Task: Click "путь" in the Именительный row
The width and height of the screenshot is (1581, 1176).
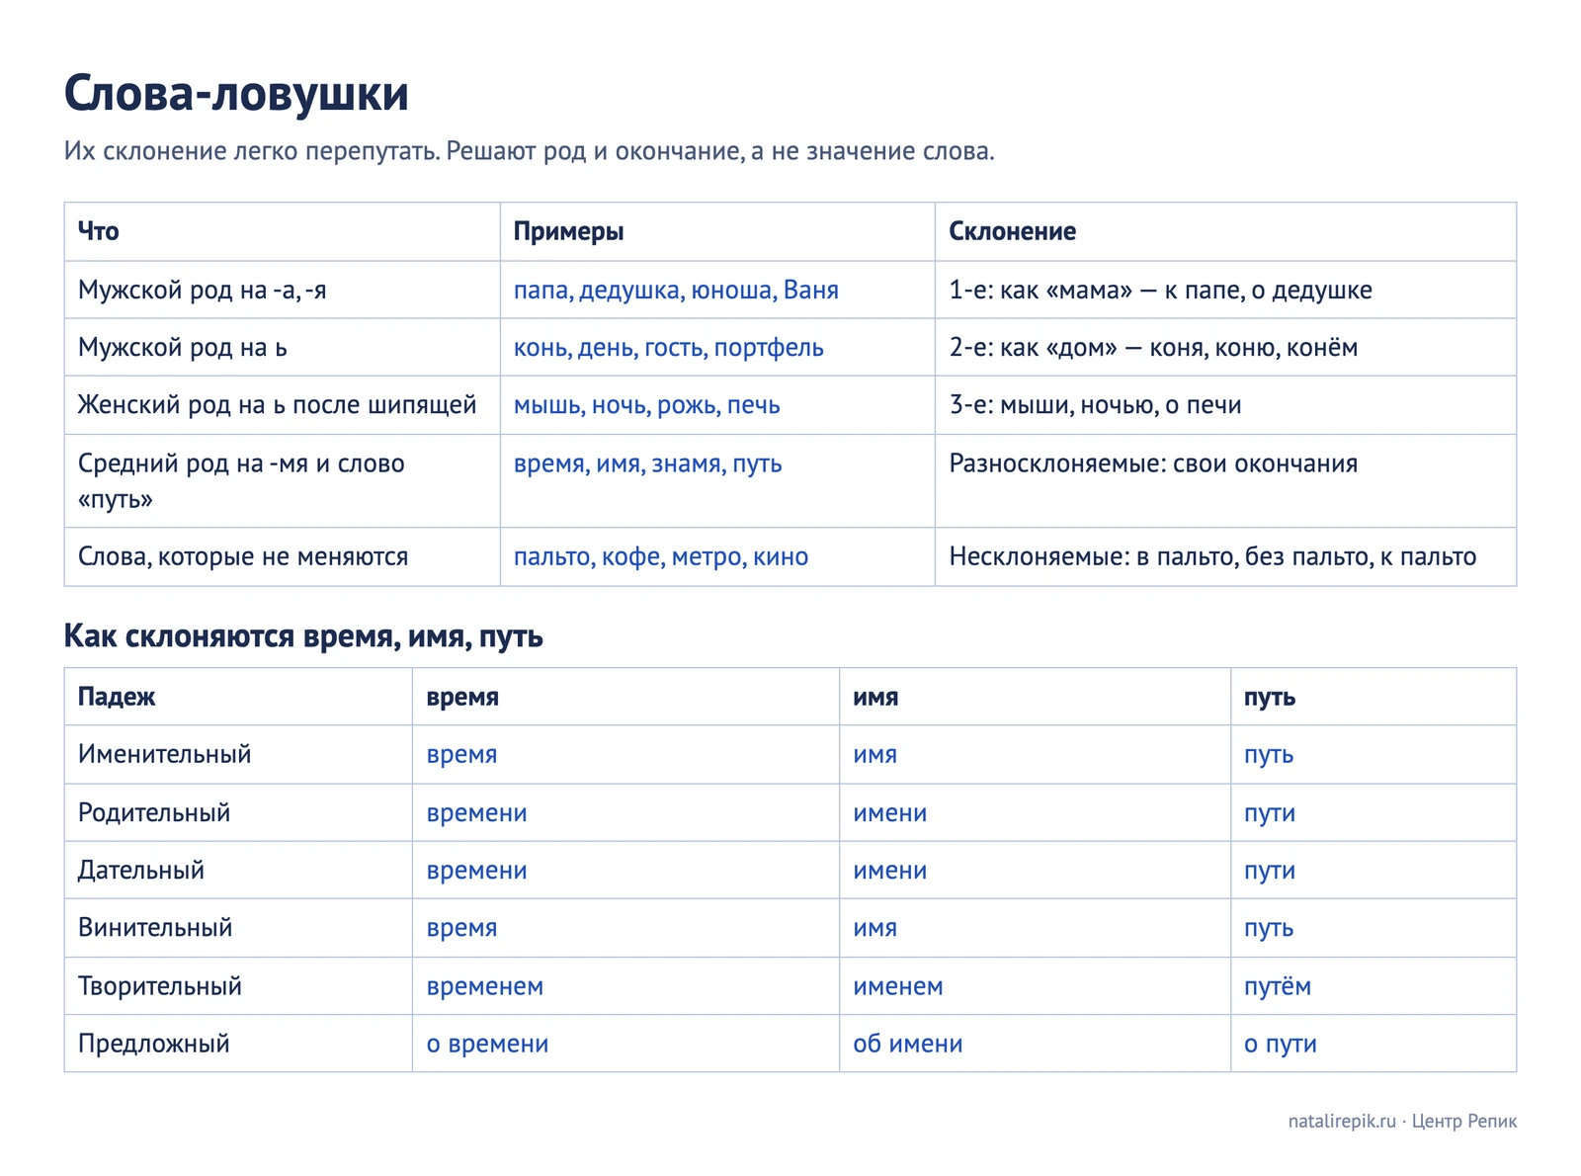Action: tap(1269, 755)
